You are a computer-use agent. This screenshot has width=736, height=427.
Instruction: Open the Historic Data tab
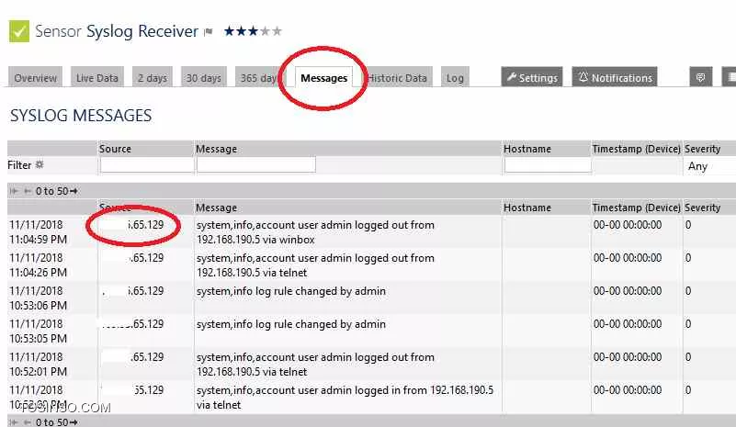[x=397, y=77]
